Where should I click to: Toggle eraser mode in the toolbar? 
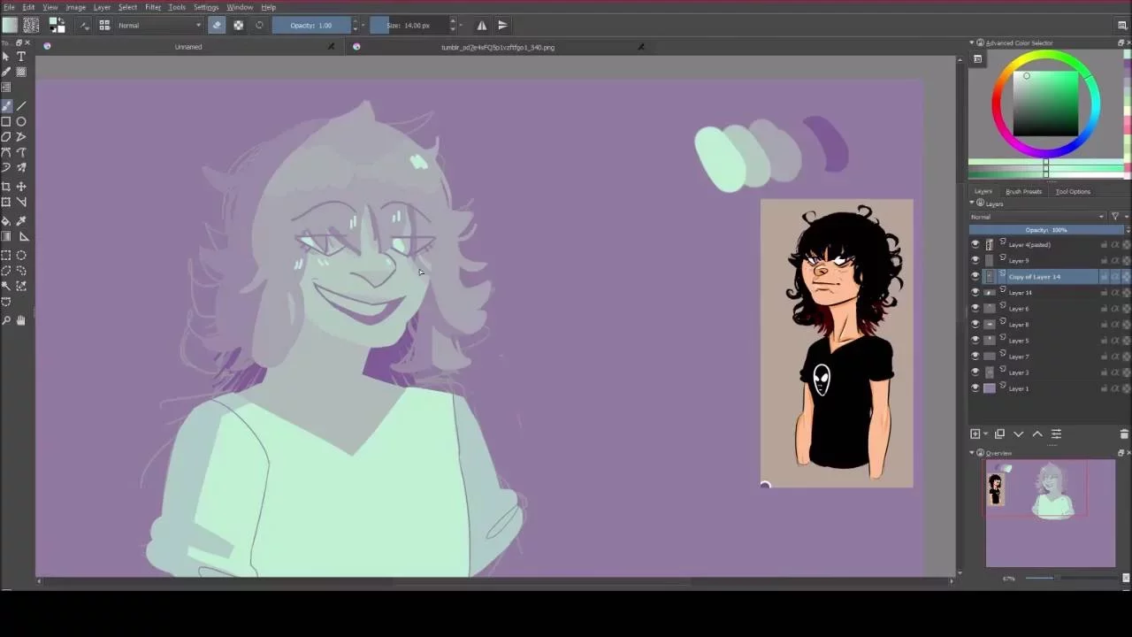(x=217, y=25)
